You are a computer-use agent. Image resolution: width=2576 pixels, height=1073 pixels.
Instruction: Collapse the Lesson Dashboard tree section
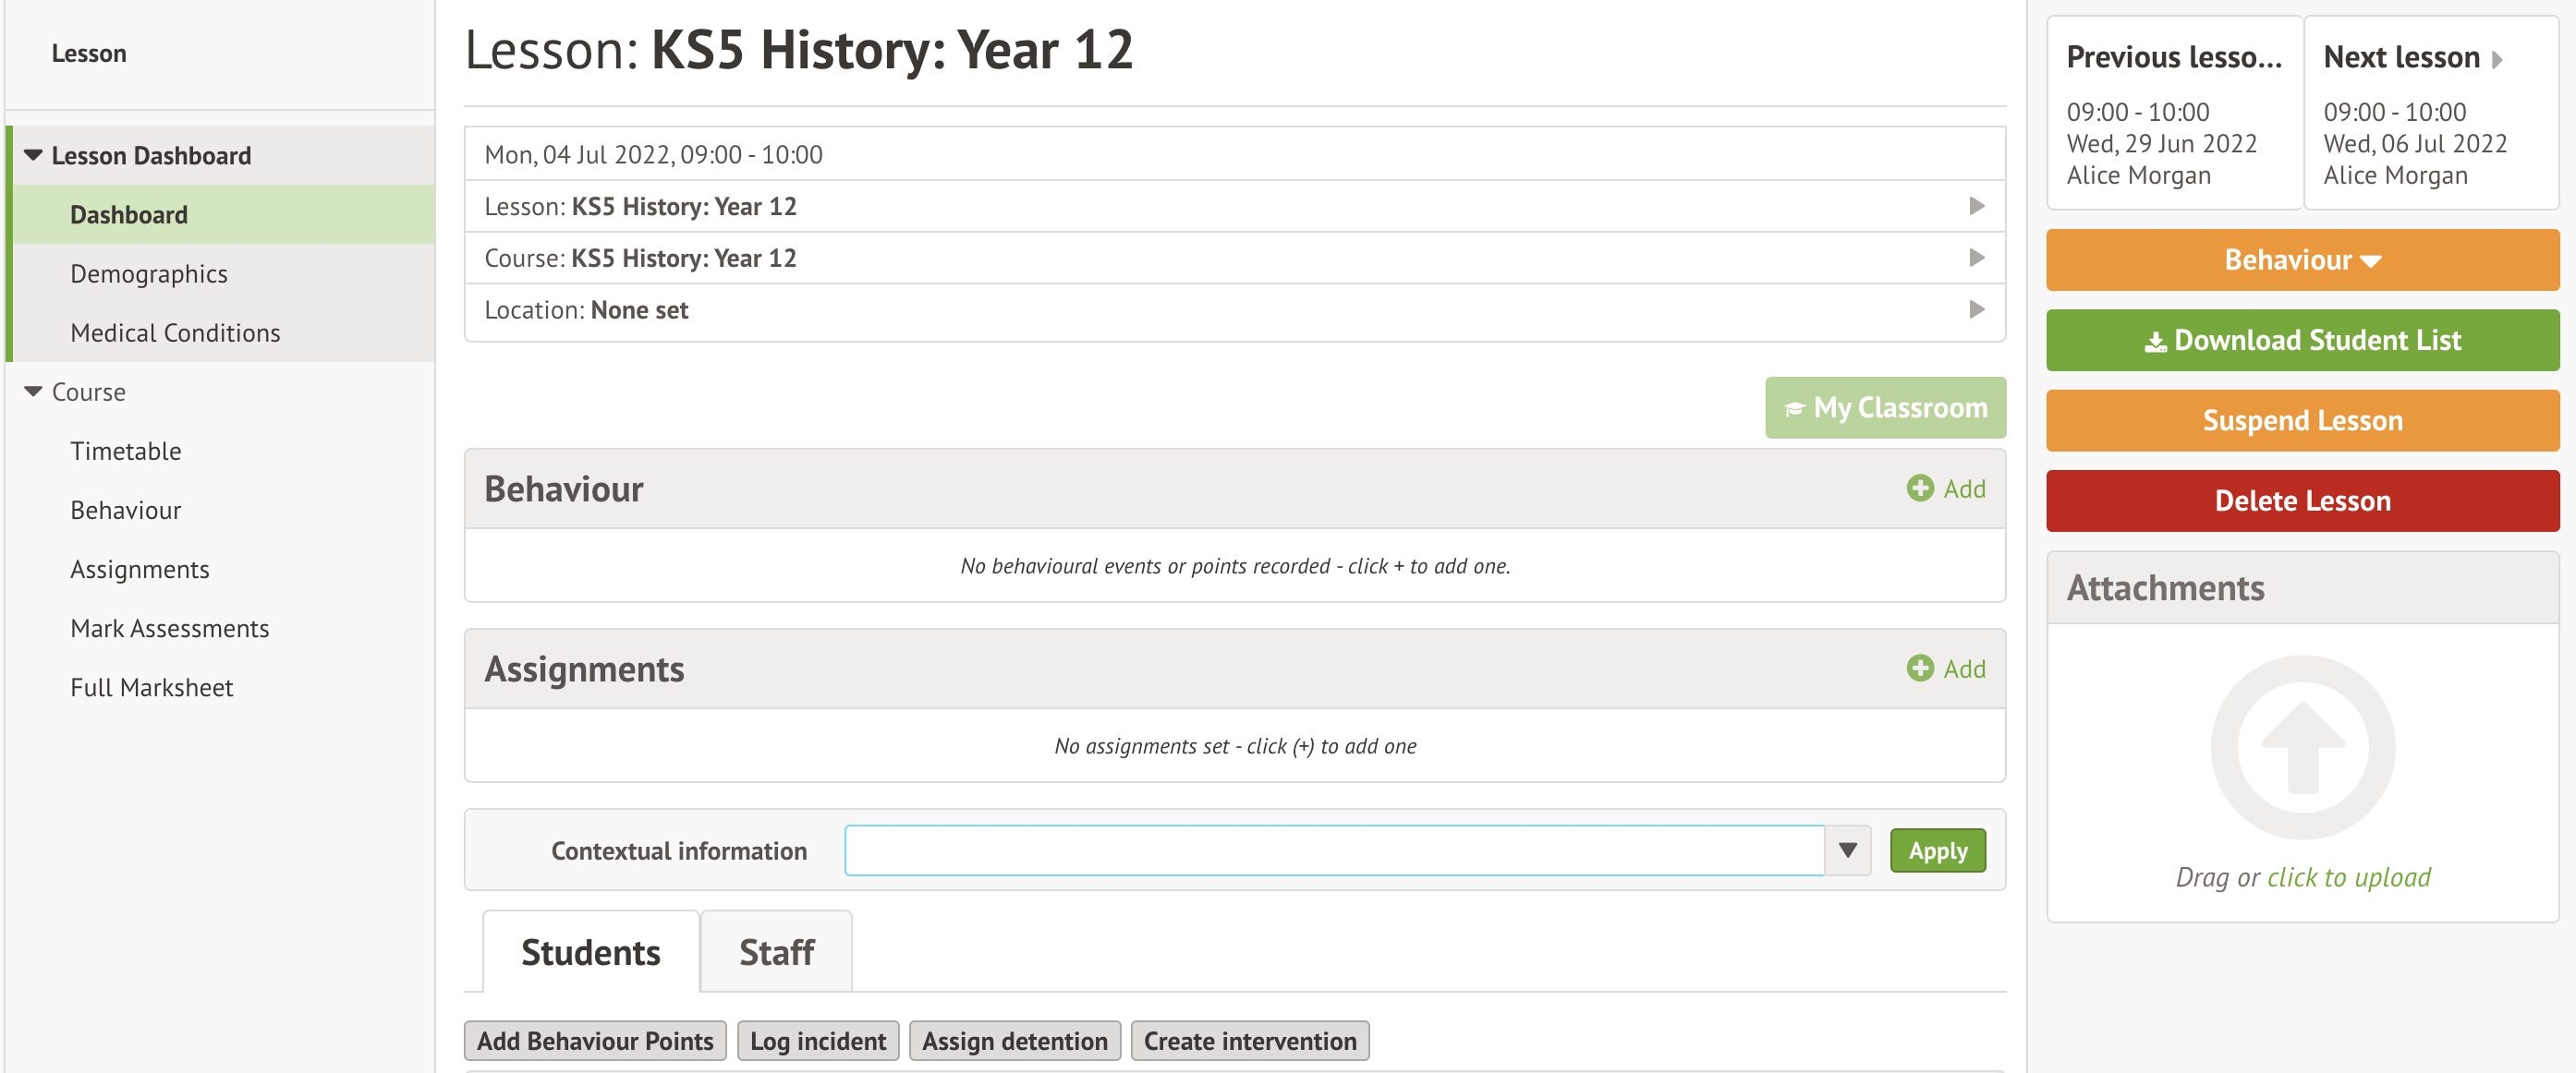(33, 156)
